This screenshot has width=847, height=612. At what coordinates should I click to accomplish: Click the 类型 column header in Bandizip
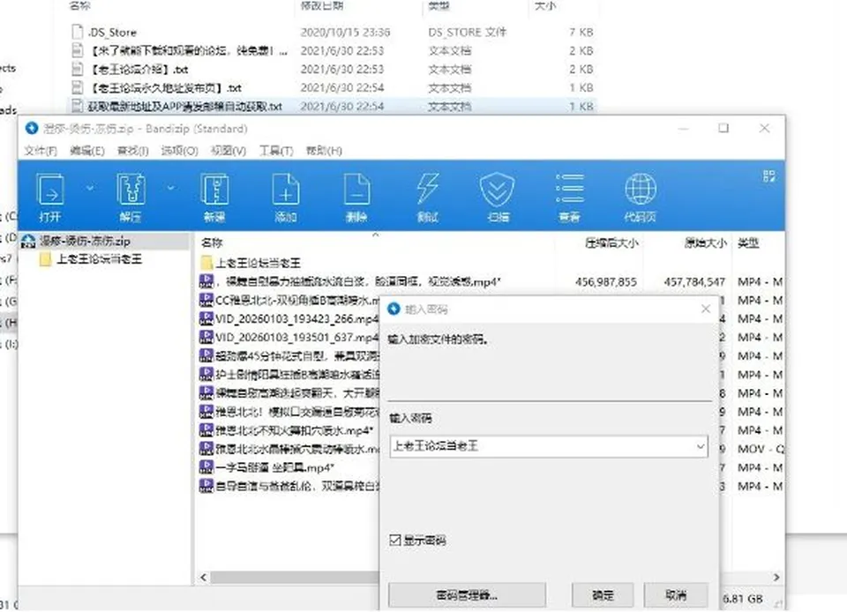748,243
